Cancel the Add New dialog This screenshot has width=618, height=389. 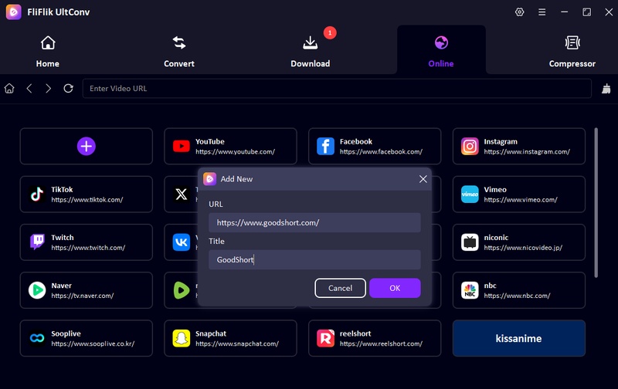point(340,288)
